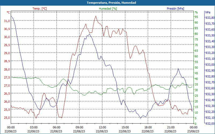Click the '933,00' pressure axis value

[x=210, y=65]
